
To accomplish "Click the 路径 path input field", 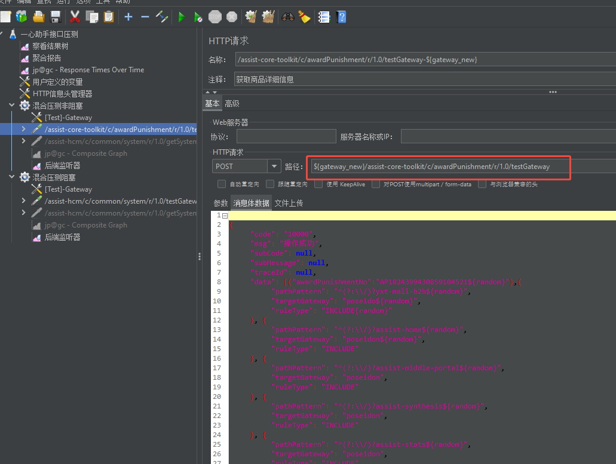I will pos(439,167).
